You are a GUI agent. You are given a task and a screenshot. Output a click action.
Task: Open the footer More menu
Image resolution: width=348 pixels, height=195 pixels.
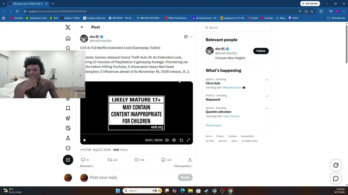235,141
